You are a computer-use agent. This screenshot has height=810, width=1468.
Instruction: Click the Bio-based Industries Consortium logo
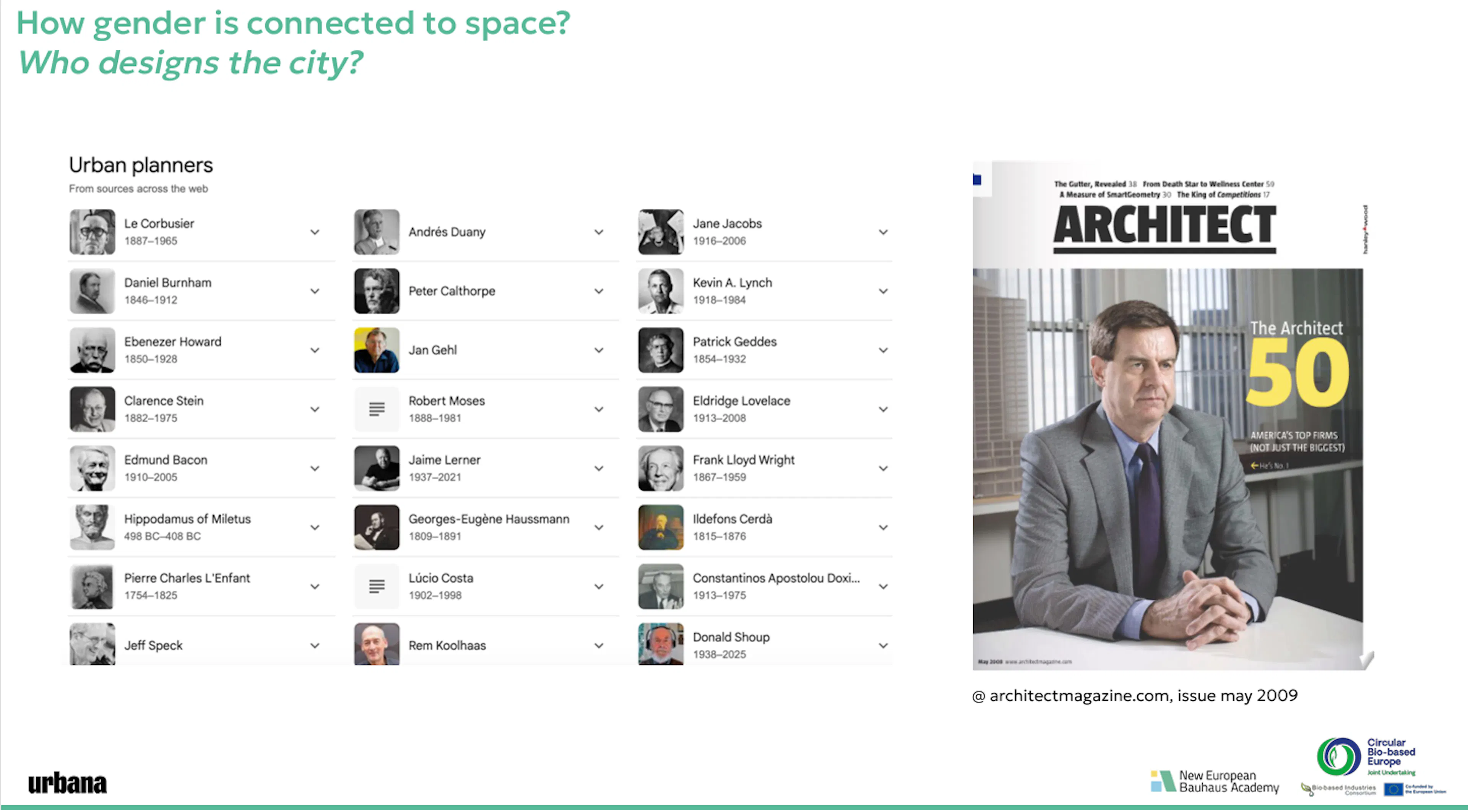point(1339,789)
